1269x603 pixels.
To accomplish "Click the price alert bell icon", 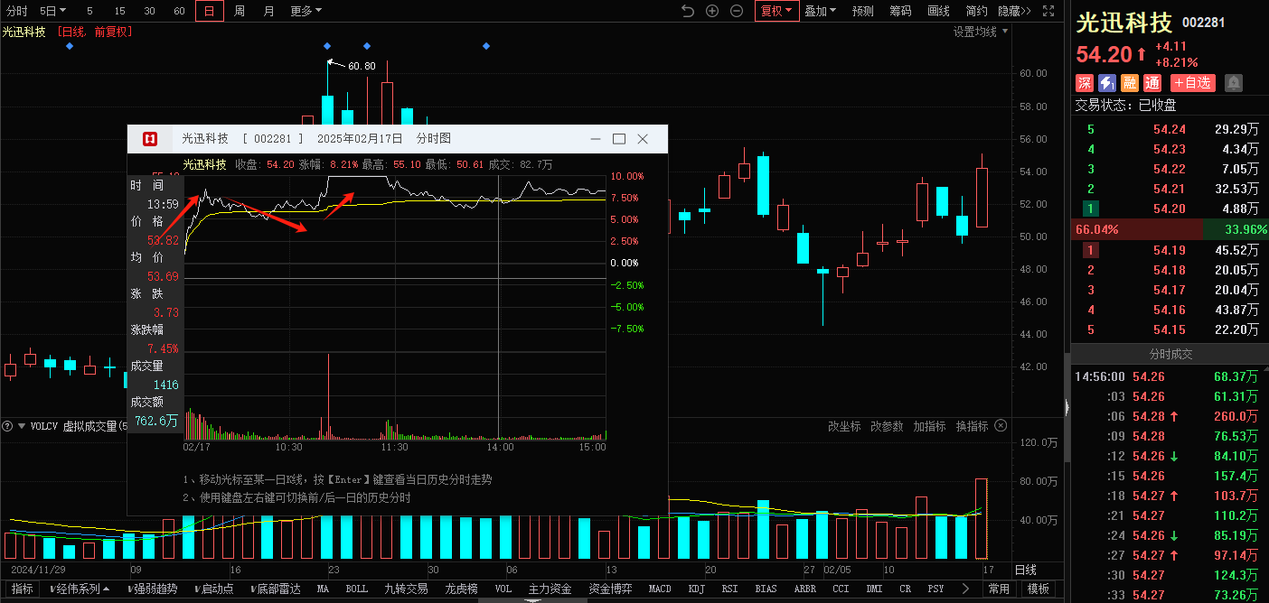I will pos(1234,83).
